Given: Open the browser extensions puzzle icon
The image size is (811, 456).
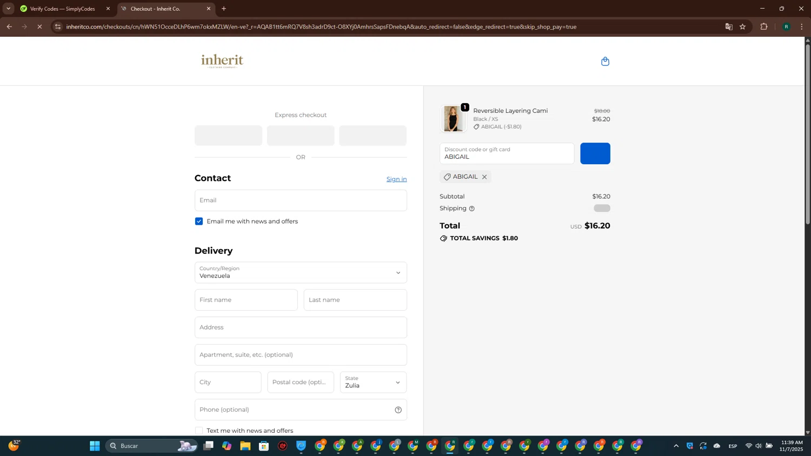Looking at the screenshot, I should pos(764,26).
